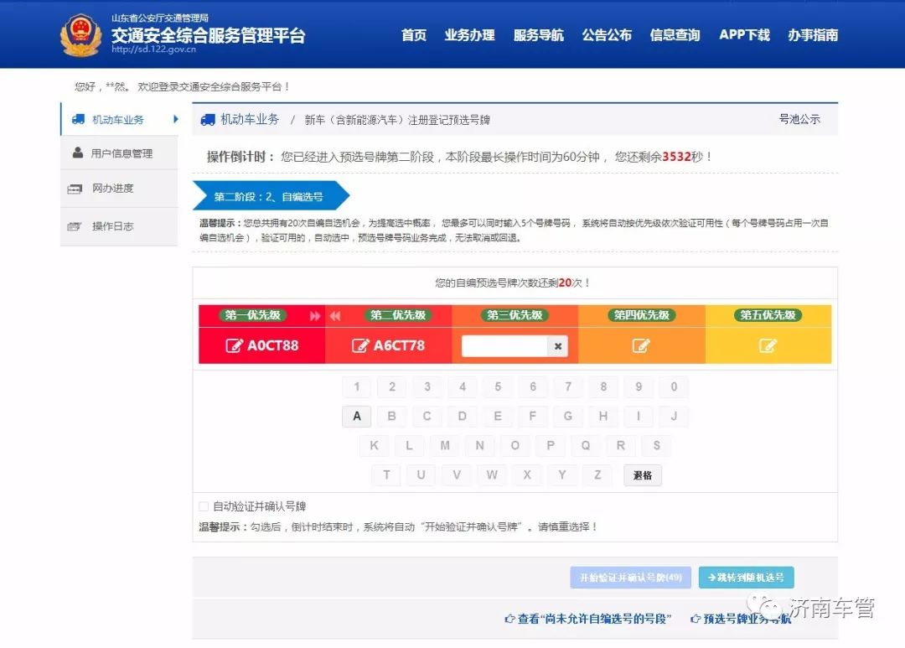
Task: Click the double-arrow before 第二优先级
Action: coord(335,315)
